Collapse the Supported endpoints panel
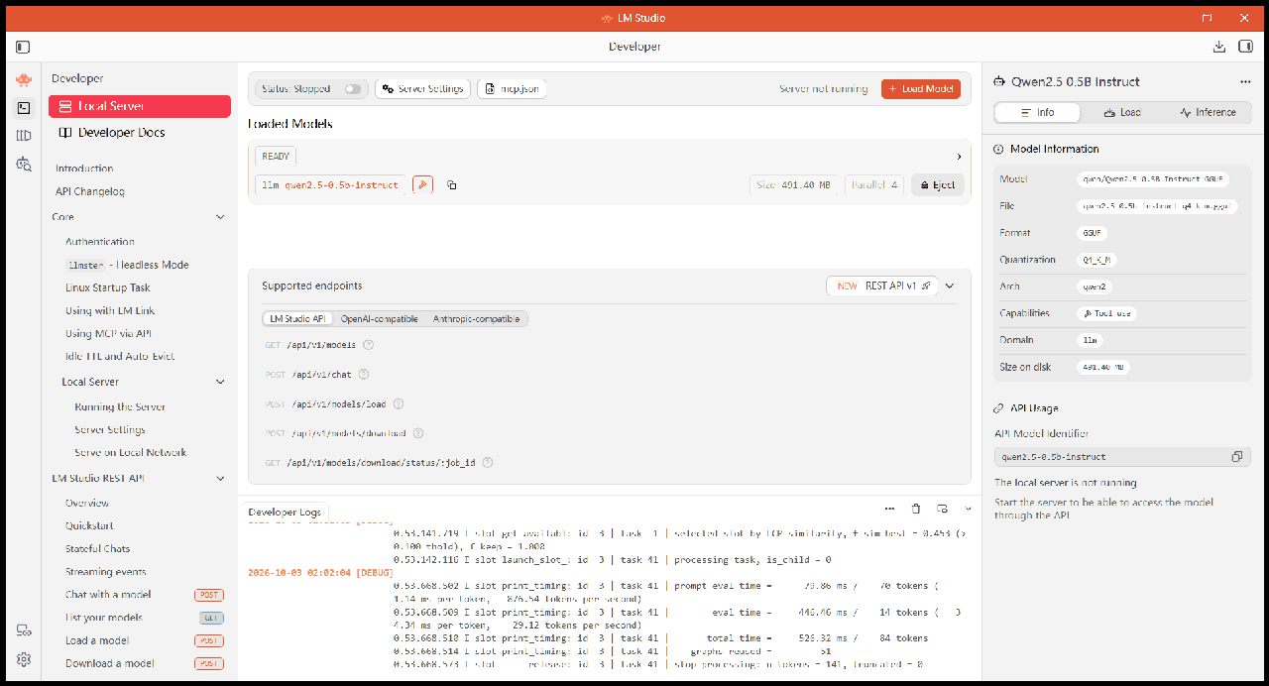This screenshot has width=1269, height=686. coord(950,286)
